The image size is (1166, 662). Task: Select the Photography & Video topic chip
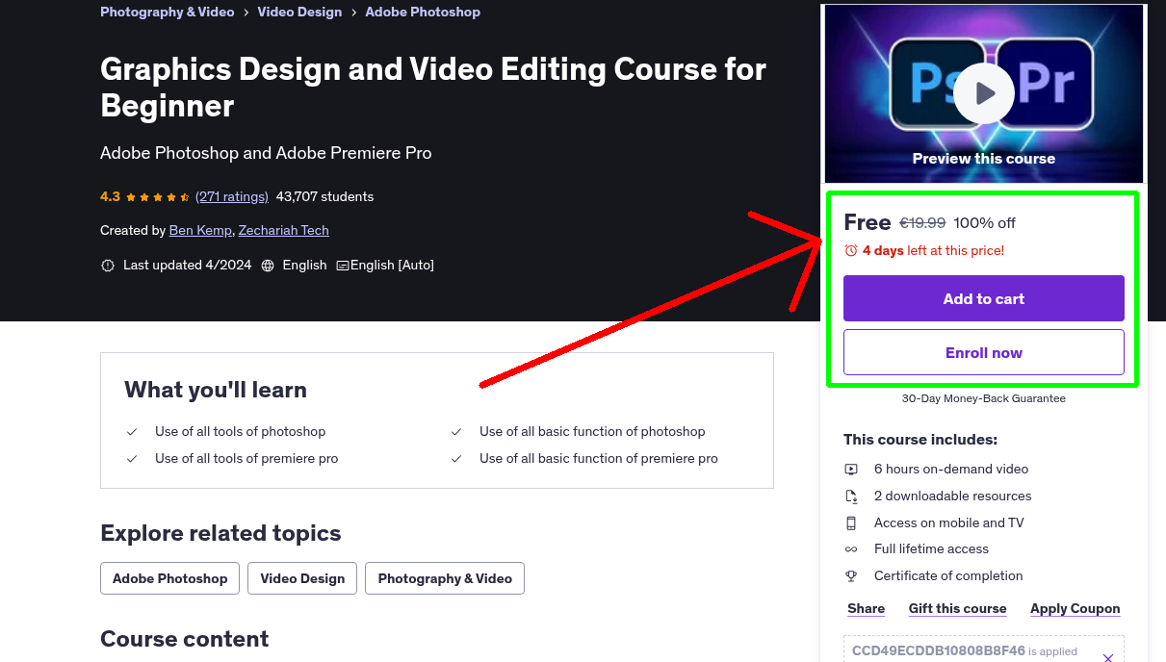(445, 578)
